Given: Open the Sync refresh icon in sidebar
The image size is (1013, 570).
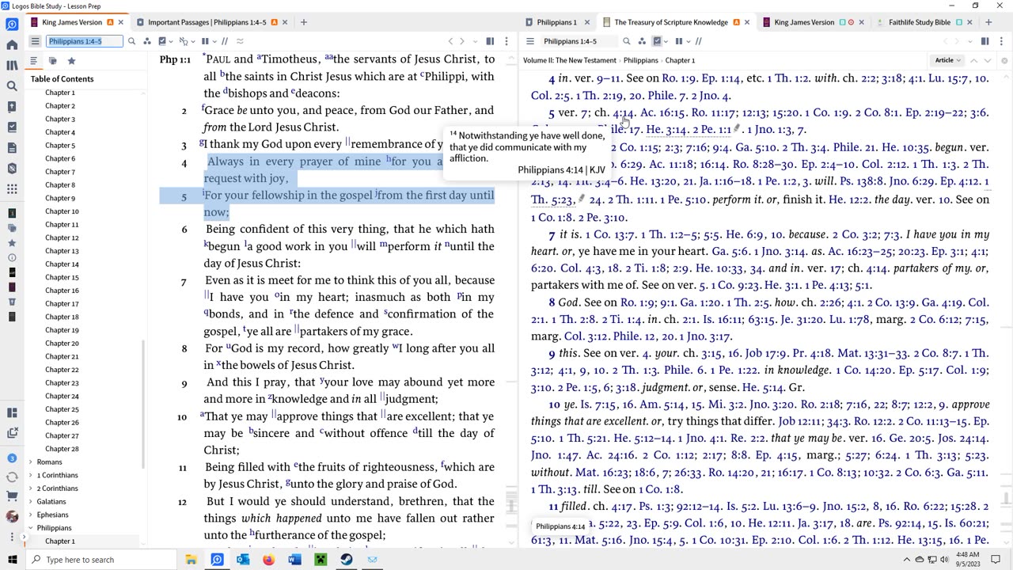Looking at the screenshot, I should [x=12, y=477].
